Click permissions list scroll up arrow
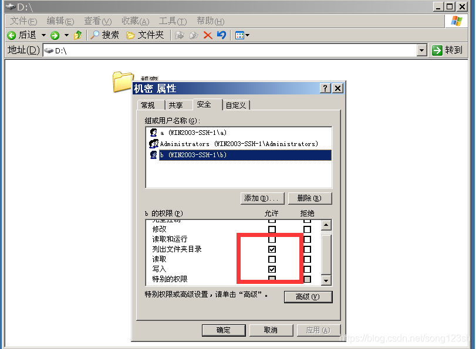 (x=326, y=225)
